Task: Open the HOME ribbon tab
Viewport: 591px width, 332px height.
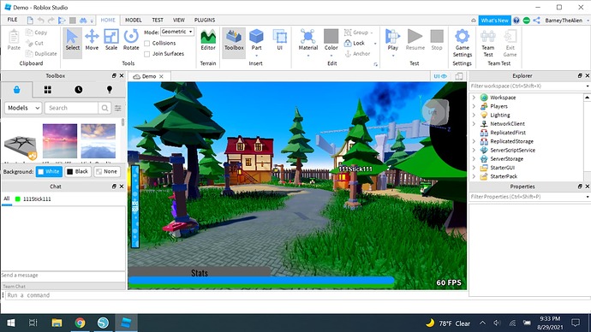Action: click(108, 20)
